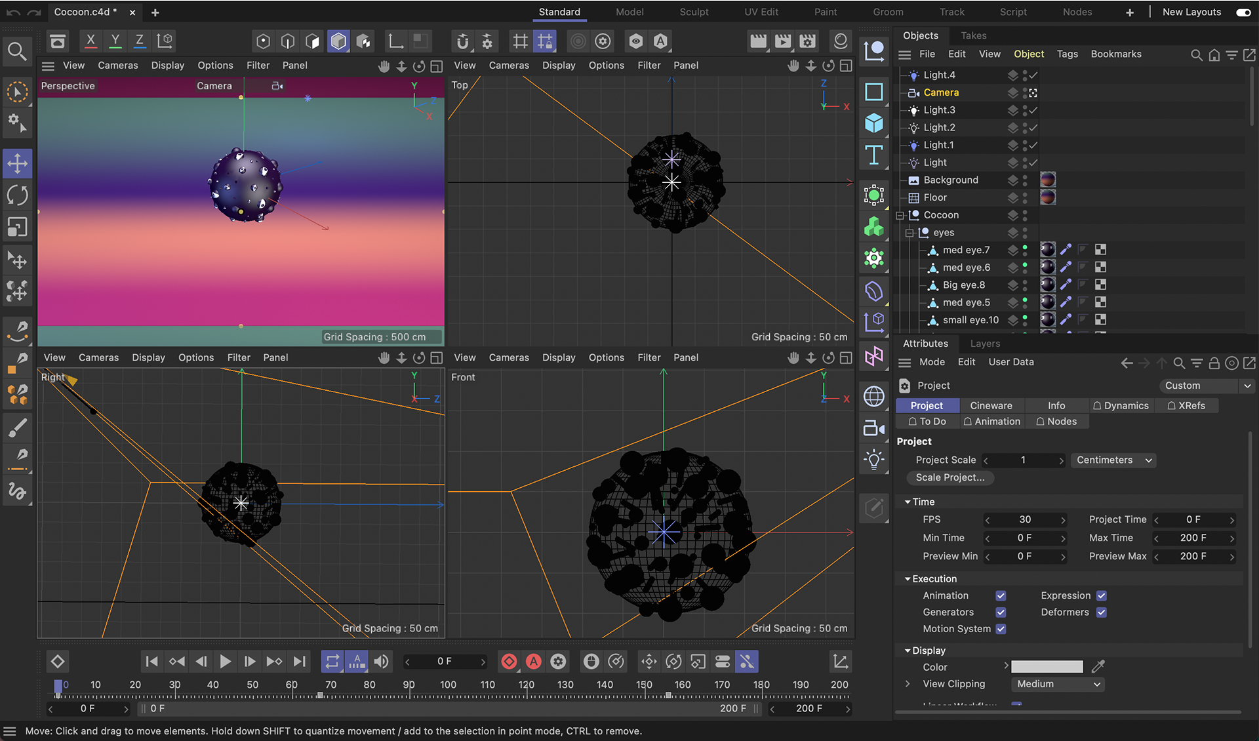Uncheck the Expression execution checkbox
1259x741 pixels.
(1102, 596)
